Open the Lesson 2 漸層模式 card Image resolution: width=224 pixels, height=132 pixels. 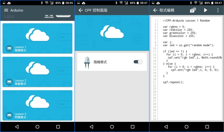tap(38, 72)
